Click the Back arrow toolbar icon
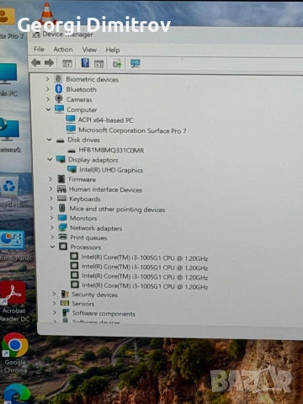 pyautogui.click(x=35, y=62)
